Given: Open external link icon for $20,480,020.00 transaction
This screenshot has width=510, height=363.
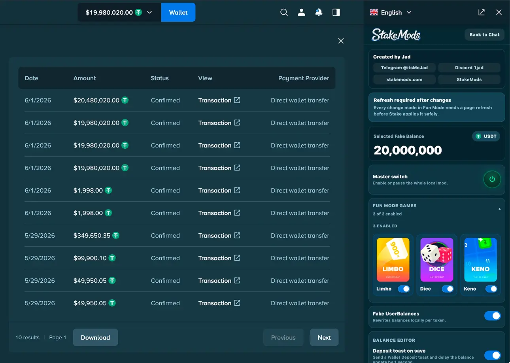Looking at the screenshot, I should tap(237, 100).
